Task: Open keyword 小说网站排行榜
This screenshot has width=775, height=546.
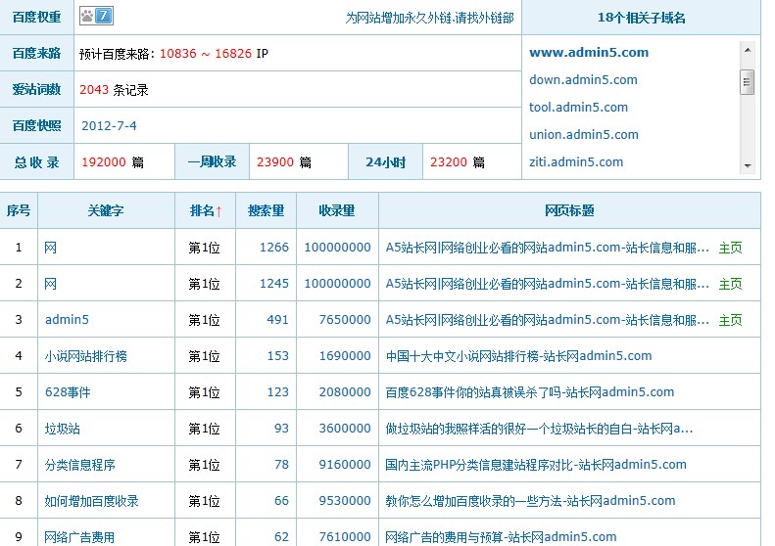Action: 85,356
